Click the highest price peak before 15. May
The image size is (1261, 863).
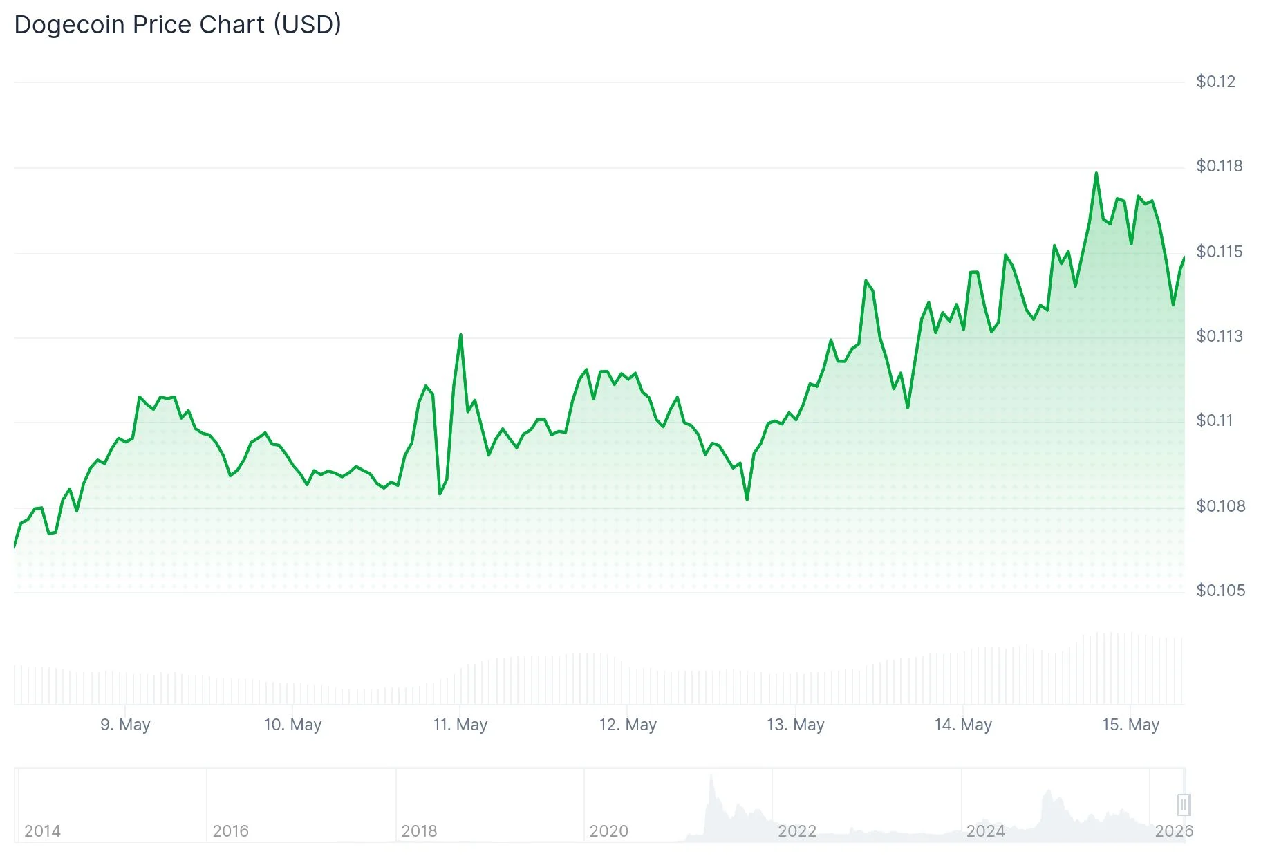click(x=1096, y=173)
